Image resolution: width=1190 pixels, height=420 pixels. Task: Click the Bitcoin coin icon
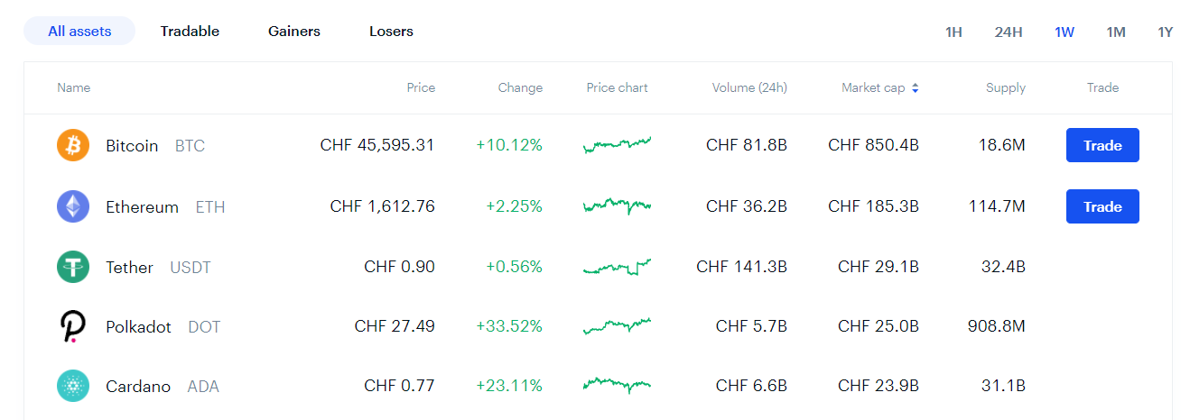click(73, 145)
